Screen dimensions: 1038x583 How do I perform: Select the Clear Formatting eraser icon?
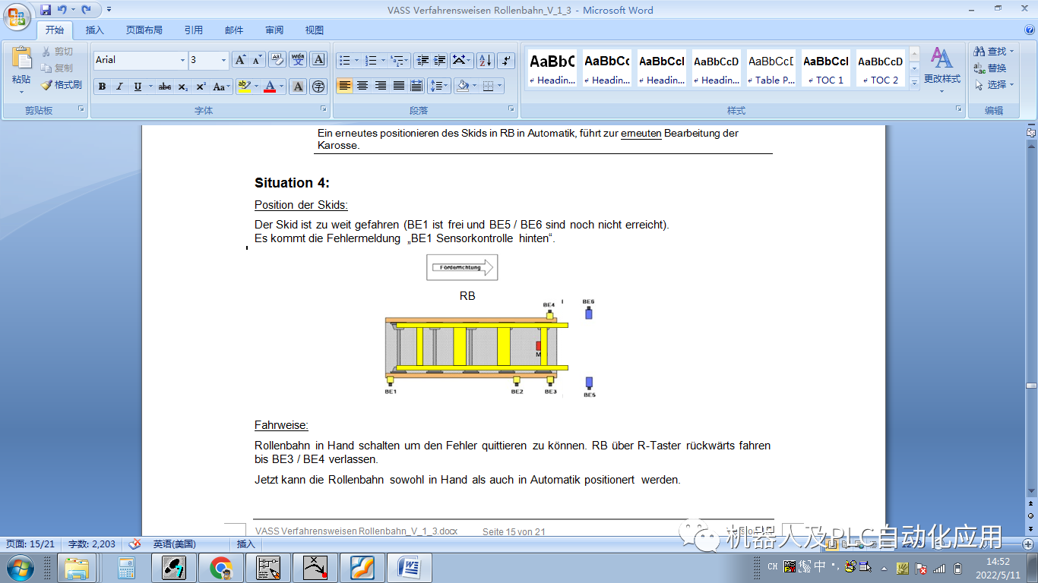point(277,59)
